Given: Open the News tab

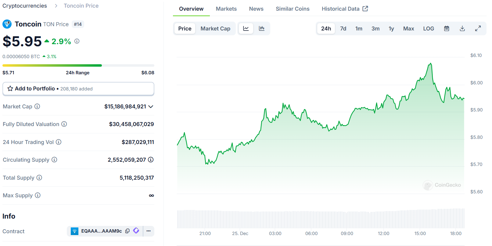Looking at the screenshot, I should (256, 9).
